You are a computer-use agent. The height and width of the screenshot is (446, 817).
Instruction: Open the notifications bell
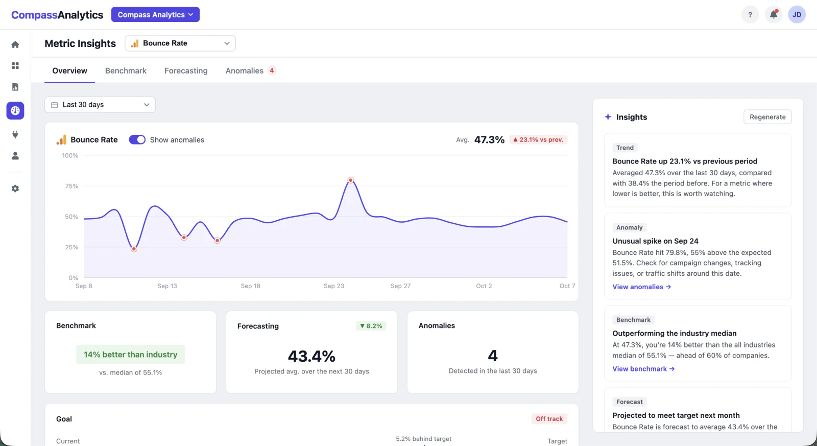(774, 15)
